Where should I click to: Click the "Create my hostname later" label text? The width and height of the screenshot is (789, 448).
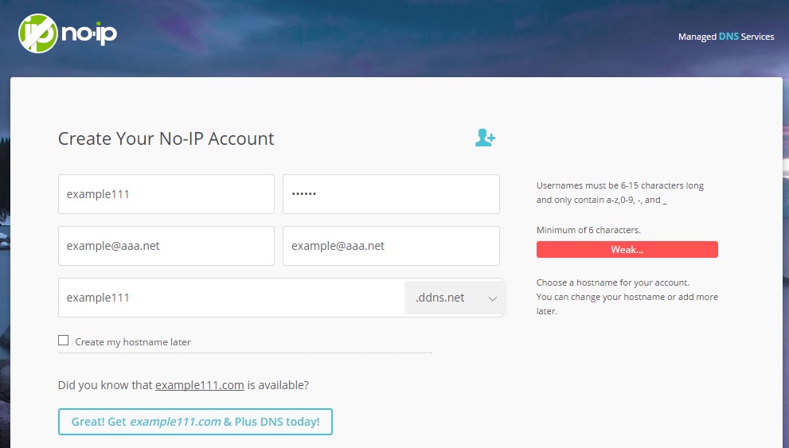(x=133, y=342)
